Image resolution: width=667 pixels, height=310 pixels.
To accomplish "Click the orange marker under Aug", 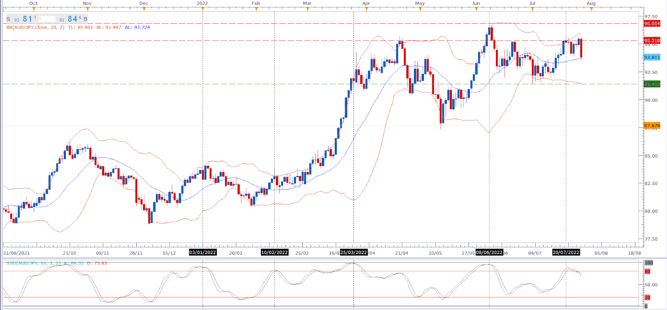I will 591,9.
